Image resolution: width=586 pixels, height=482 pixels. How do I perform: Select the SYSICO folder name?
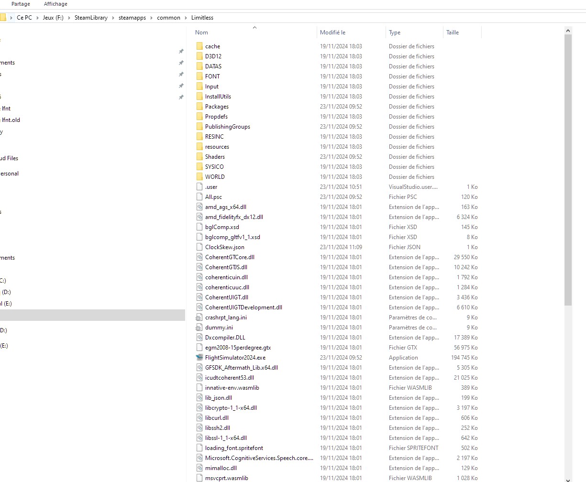214,167
